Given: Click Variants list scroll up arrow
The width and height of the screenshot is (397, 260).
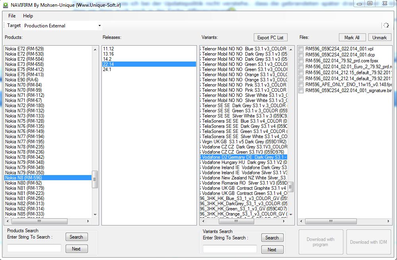Looking at the screenshot, I should pyautogui.click(x=291, y=49).
